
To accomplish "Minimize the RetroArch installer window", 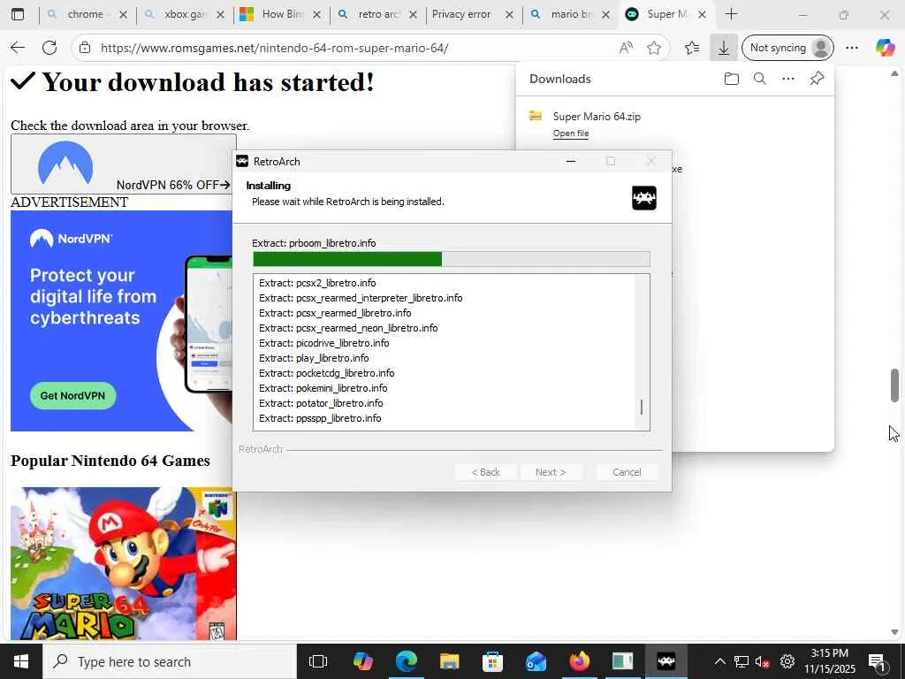I will (x=571, y=161).
